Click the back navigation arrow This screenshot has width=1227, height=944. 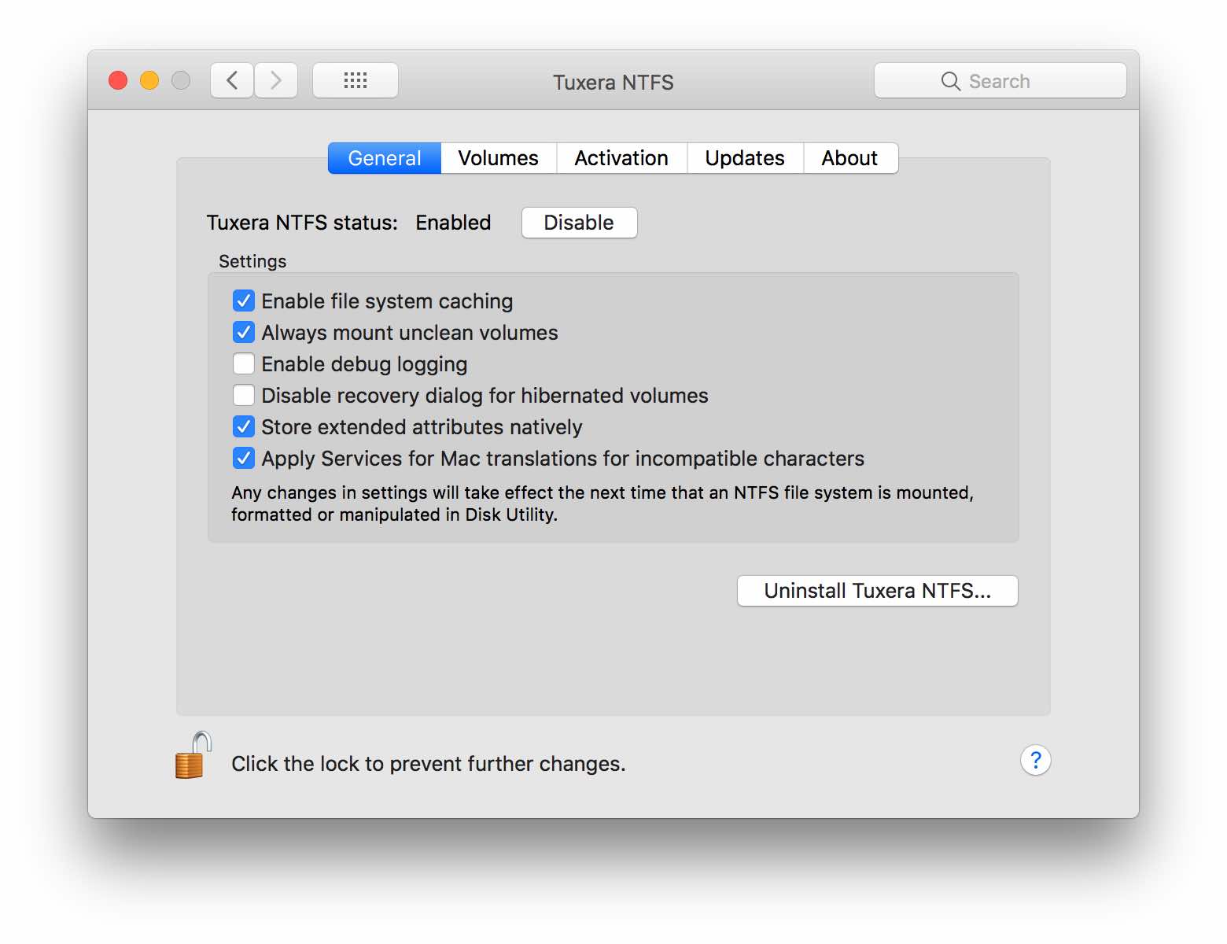pos(232,80)
